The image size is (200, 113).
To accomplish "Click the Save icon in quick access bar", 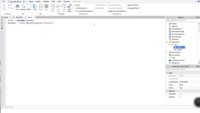I will click(12, 2).
